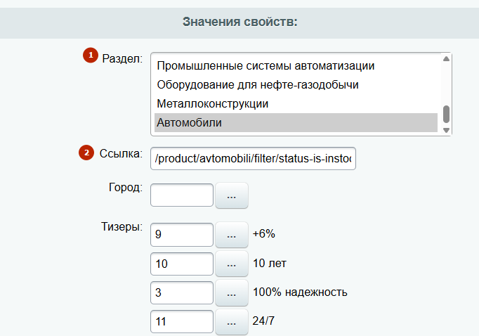Screen dimensions: 479x336
Task: Open browse button for 100% надежность teaser
Action: (x=232, y=292)
